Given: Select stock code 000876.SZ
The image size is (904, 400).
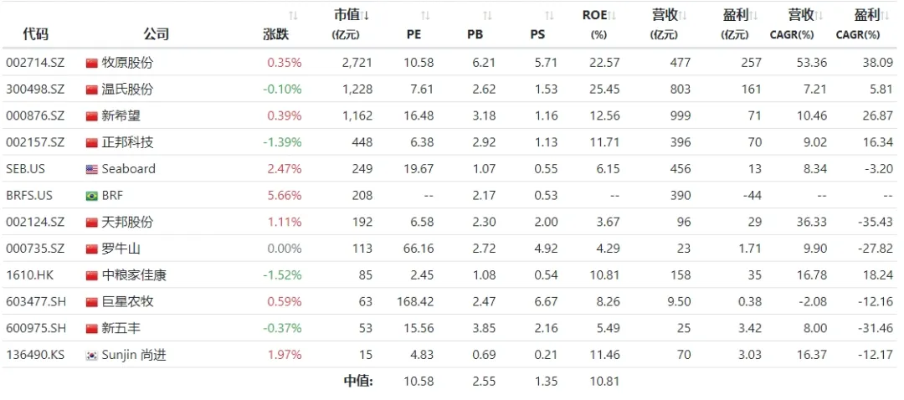Looking at the screenshot, I should [x=35, y=116].
